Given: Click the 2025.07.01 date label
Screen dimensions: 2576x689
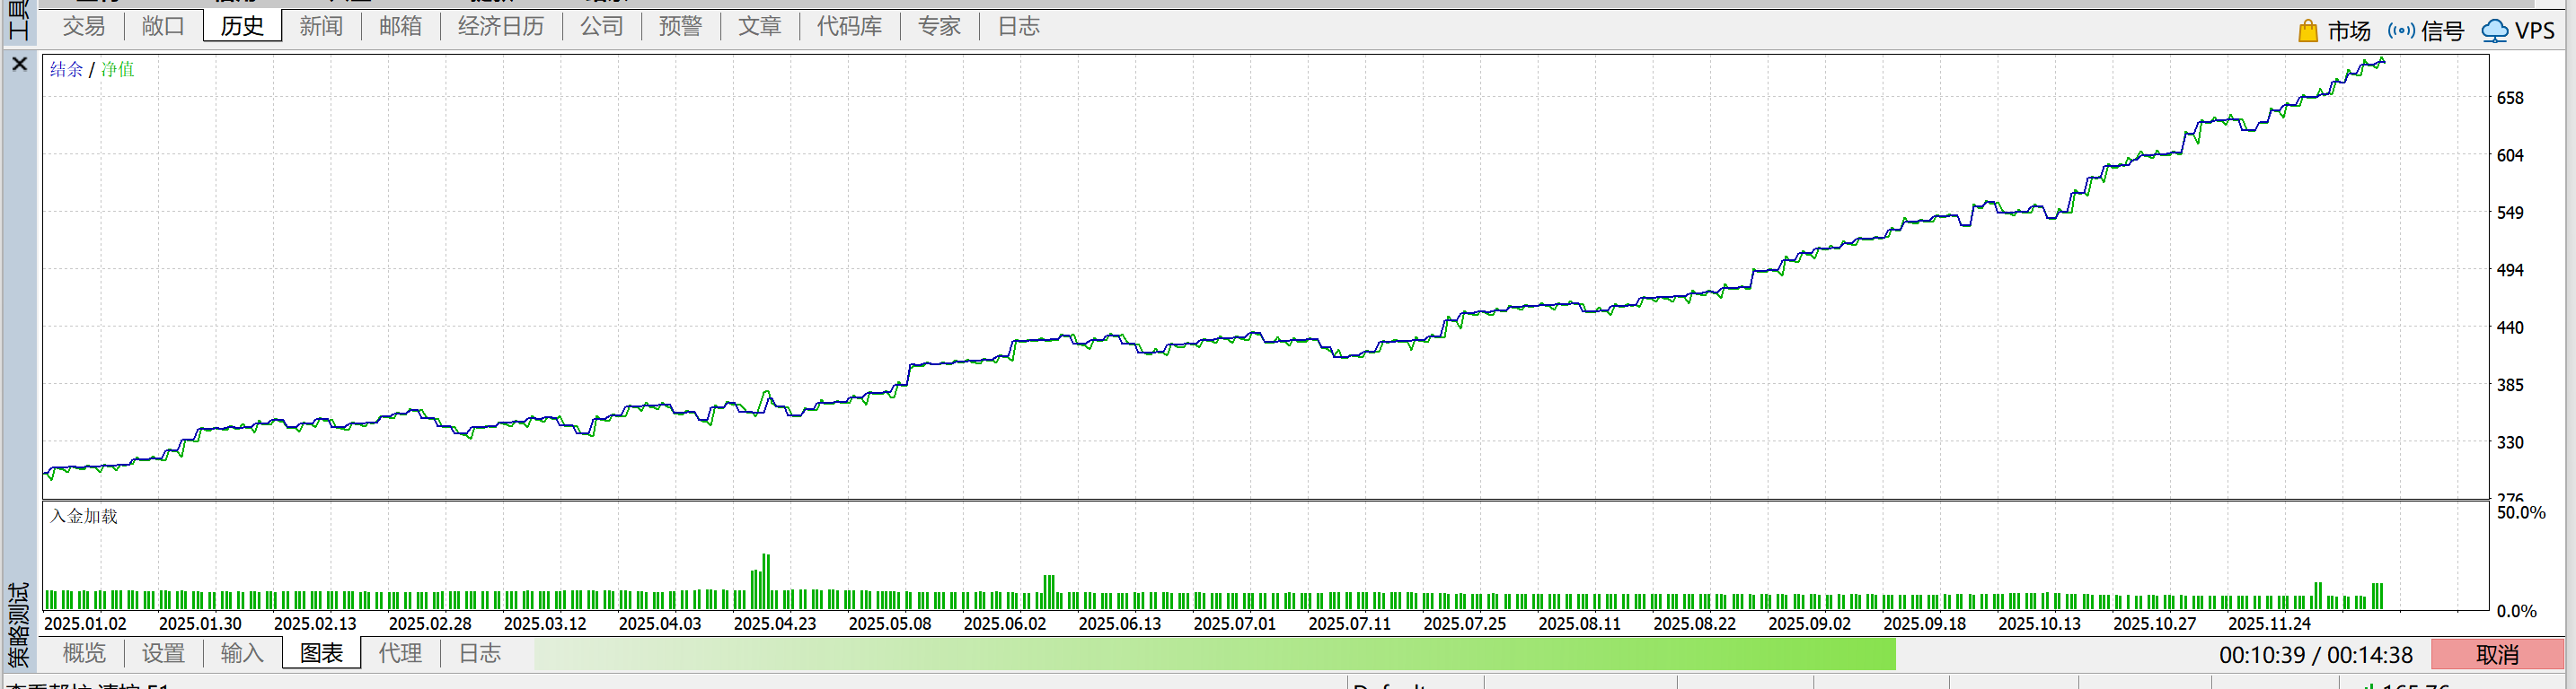Looking at the screenshot, I should point(1235,624).
